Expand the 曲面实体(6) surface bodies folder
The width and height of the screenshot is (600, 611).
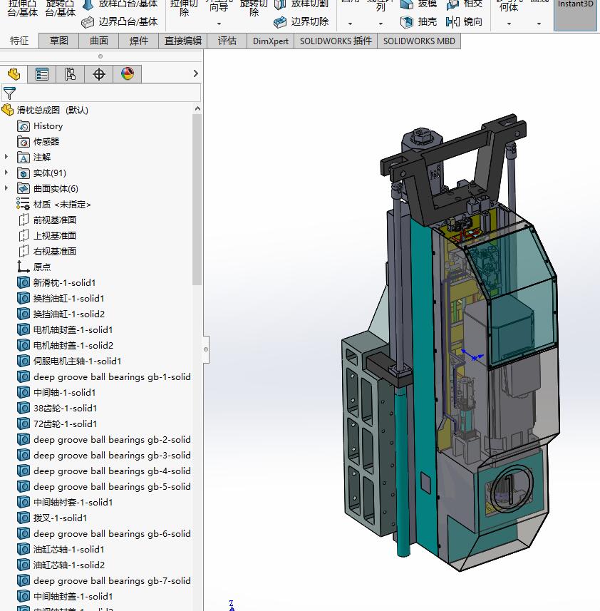click(7, 188)
